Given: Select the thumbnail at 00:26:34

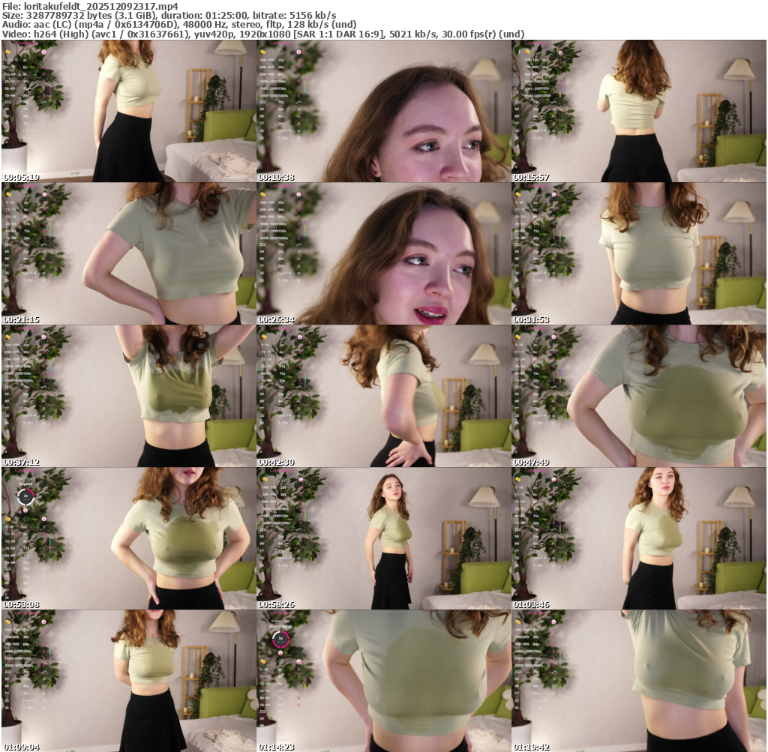Looking at the screenshot, I should point(384,253).
